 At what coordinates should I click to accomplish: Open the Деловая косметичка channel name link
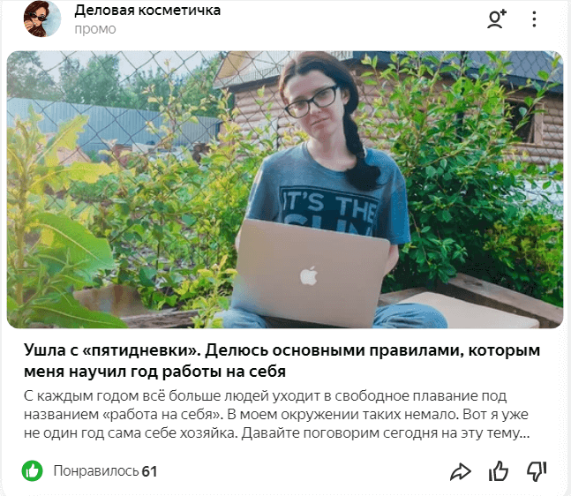147,11
